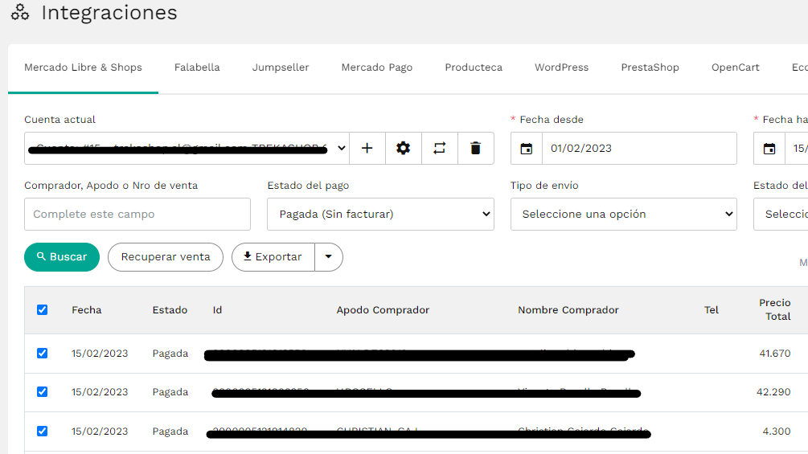Click the sync arrows icon
Image resolution: width=808 pixels, height=454 pixels.
439,148
